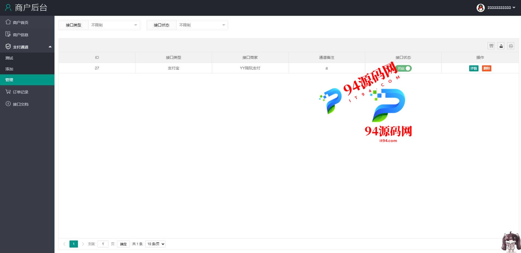Click the 操作 column header

click(480, 57)
